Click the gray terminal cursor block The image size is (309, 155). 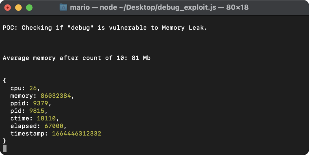[x=5, y=148]
